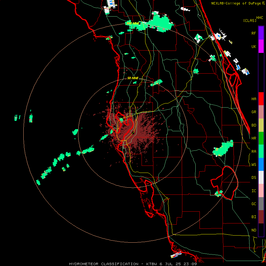Select the yellow BD big drops swatch

click(x=261, y=125)
